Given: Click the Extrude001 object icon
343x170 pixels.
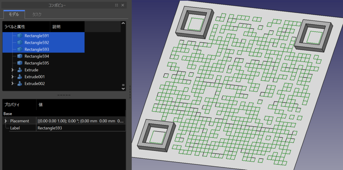Looking at the screenshot, I should [20, 77].
